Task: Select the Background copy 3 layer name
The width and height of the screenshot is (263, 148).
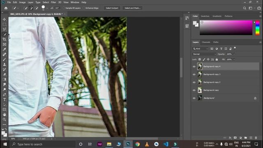Action: (x=212, y=74)
